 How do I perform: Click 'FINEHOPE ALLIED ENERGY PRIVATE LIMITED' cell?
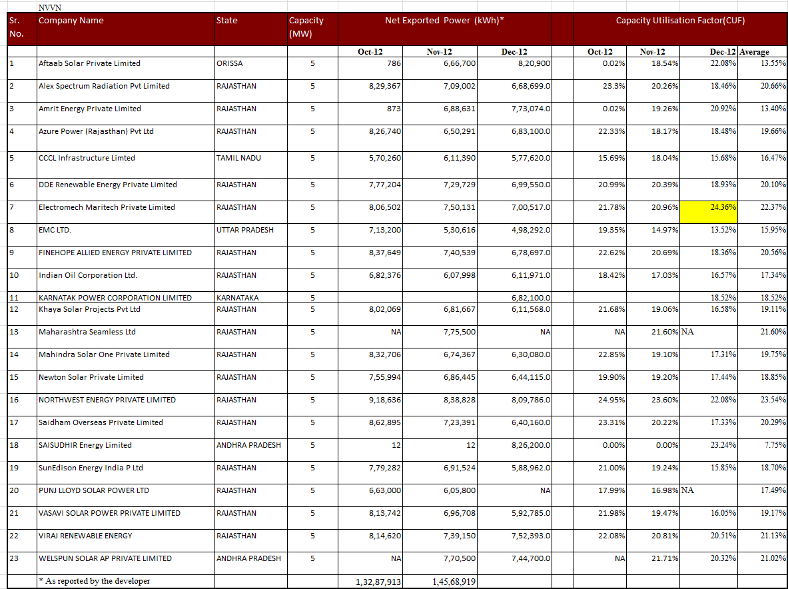pyautogui.click(x=126, y=257)
